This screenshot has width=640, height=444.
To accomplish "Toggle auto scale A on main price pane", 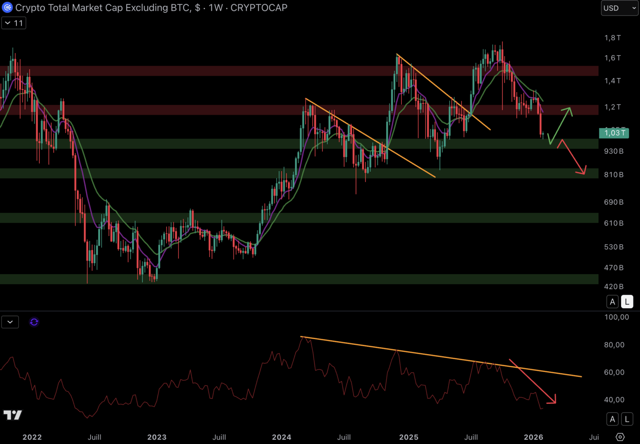I will pos(612,302).
